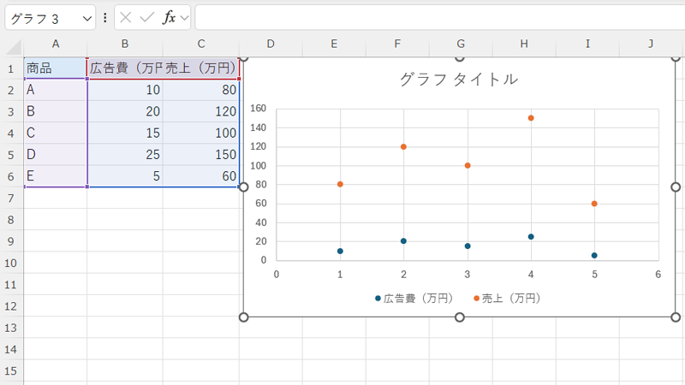Click the chart's bottom-right resize handle
This screenshot has height=385, width=685.
coord(675,317)
